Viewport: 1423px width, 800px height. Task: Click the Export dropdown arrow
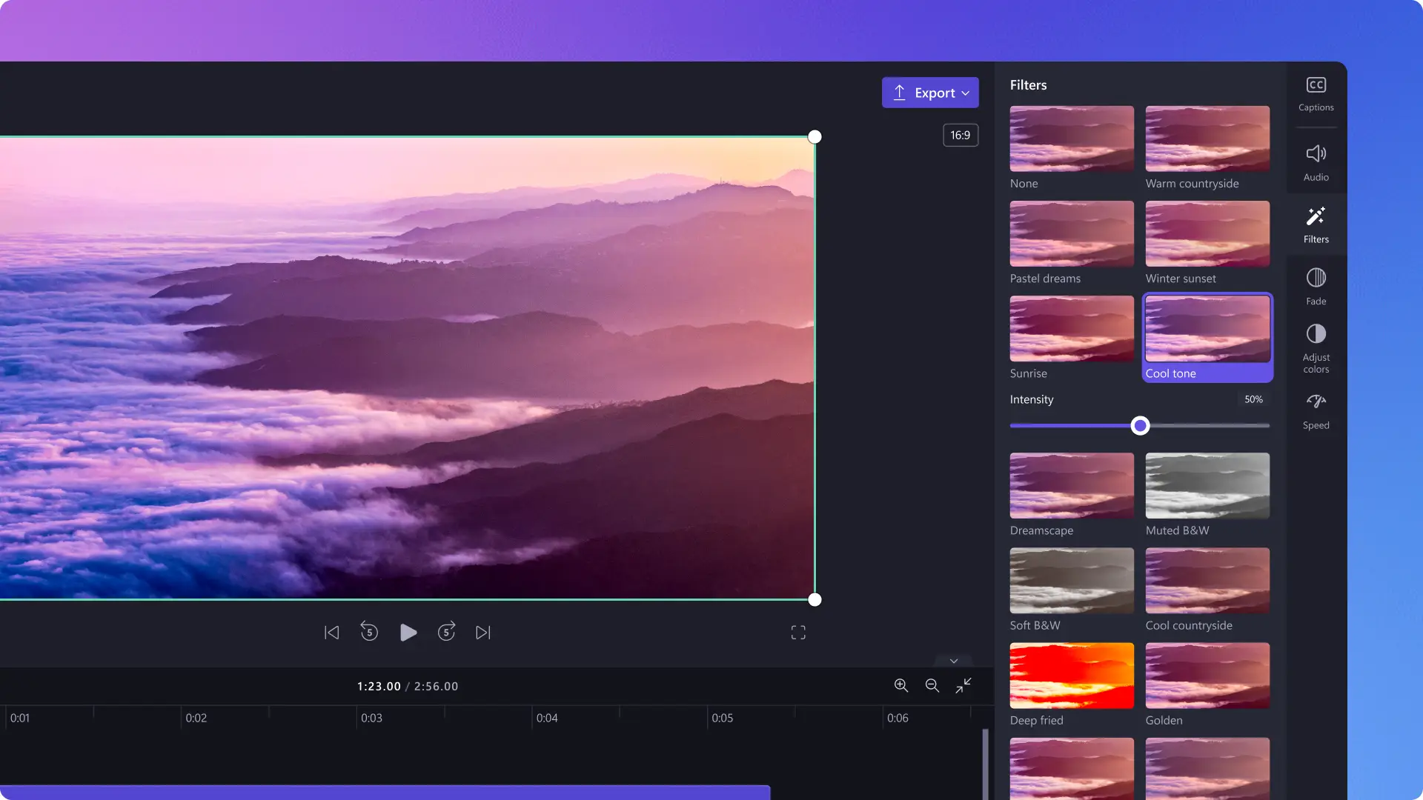click(966, 92)
